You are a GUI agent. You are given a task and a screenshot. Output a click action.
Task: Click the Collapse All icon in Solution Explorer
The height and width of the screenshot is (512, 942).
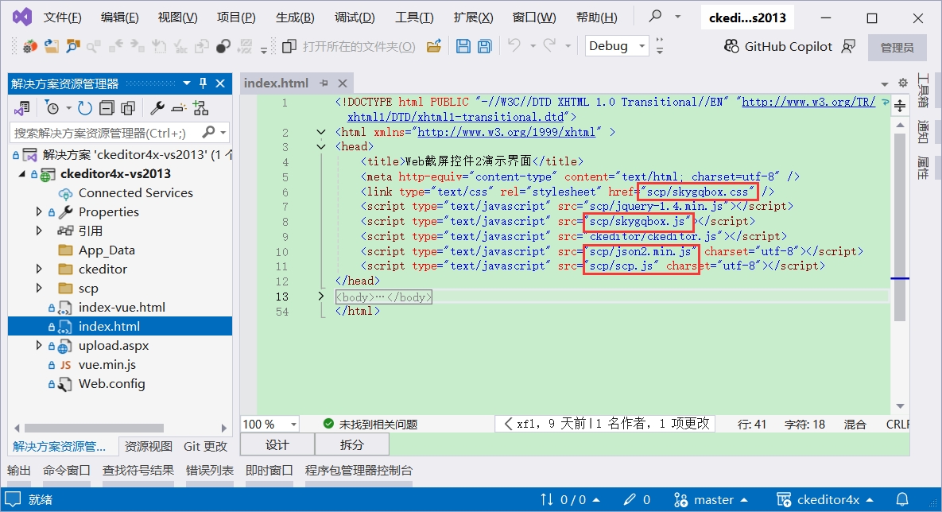(x=107, y=108)
